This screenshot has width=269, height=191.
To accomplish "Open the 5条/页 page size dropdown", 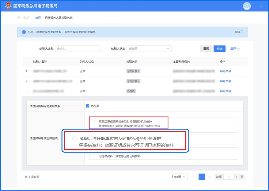I will click(179, 177).
